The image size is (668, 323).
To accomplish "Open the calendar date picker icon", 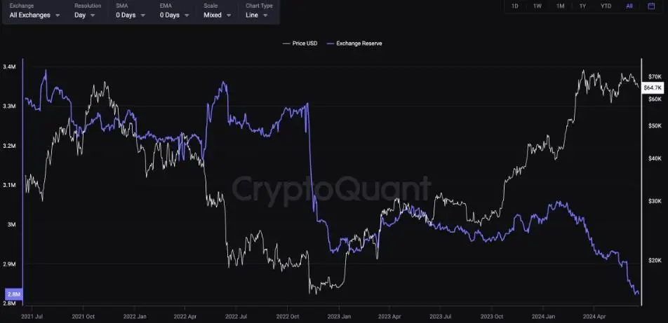I will click(651, 6).
